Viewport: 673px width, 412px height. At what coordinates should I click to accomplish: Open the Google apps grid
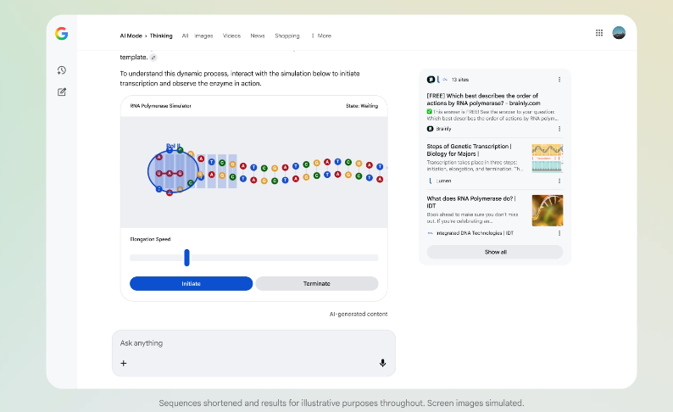click(599, 33)
